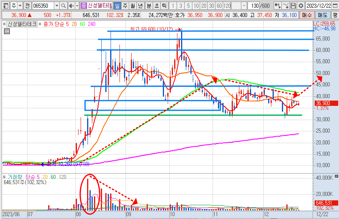Switch to the second 초 chart
The height and width of the screenshot is (219, 339).
(157, 6)
